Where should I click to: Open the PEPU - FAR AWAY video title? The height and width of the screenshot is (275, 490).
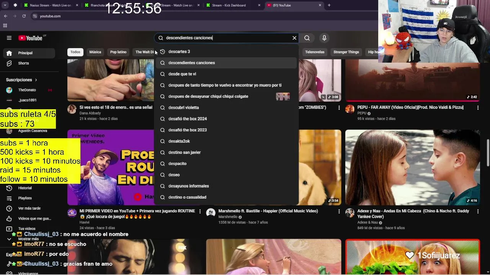tap(410, 108)
